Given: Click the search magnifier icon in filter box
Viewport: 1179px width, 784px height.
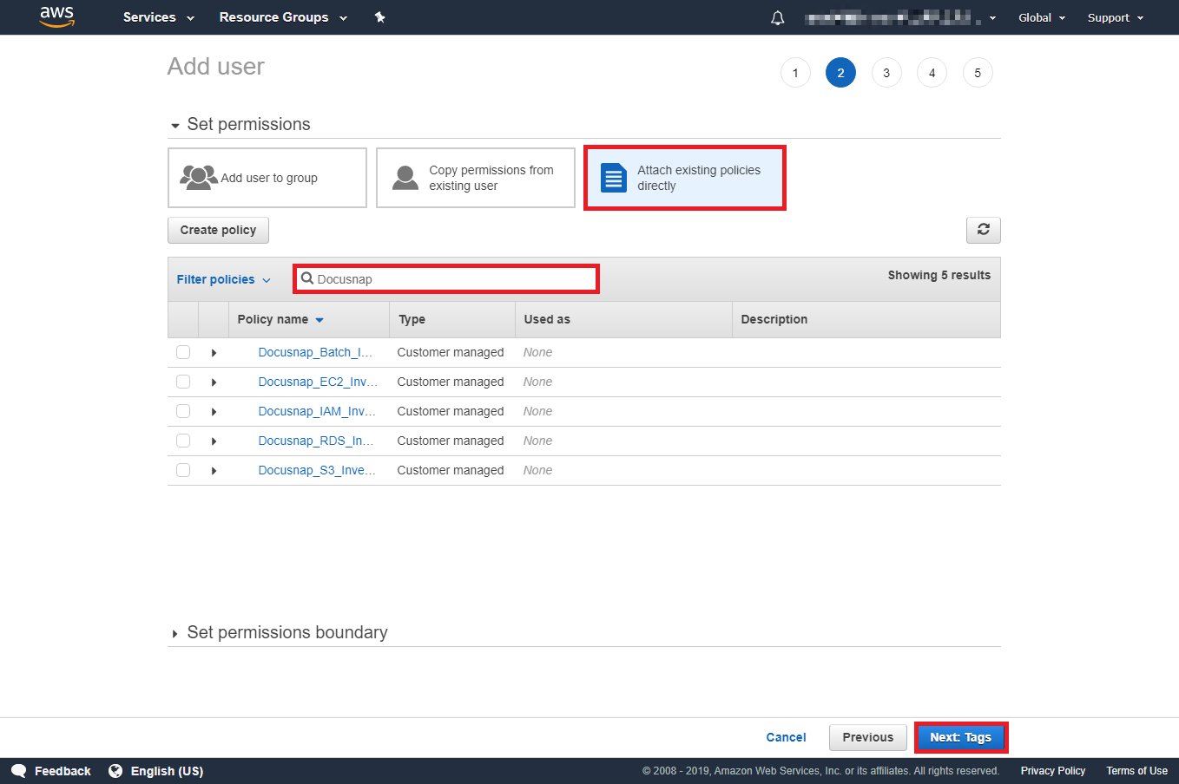Looking at the screenshot, I should coord(307,278).
